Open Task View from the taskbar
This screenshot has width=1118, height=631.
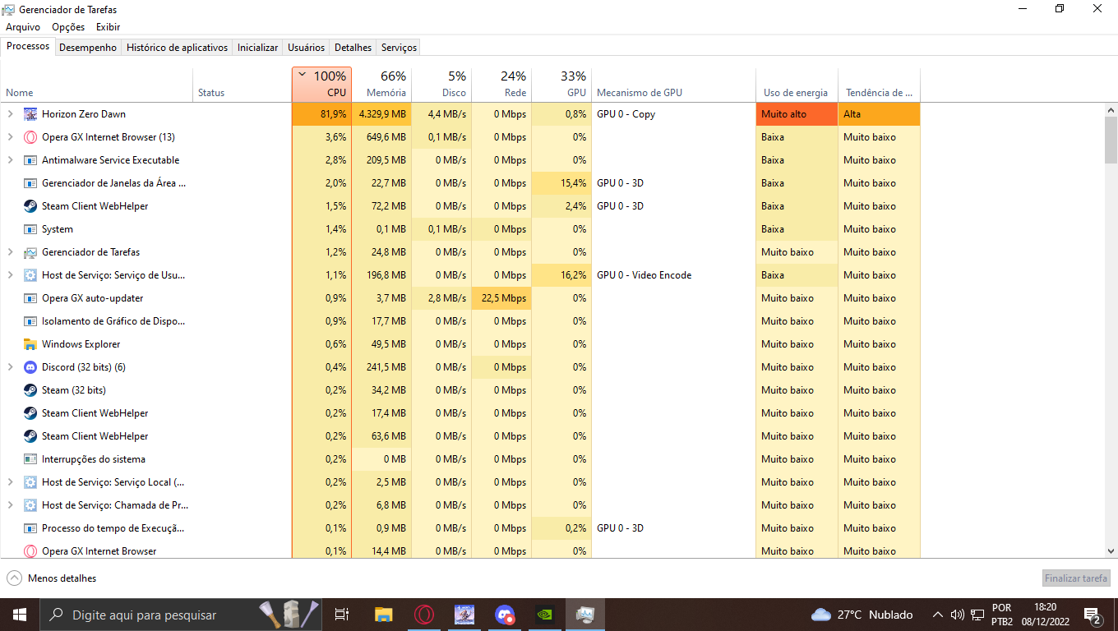[342, 615]
